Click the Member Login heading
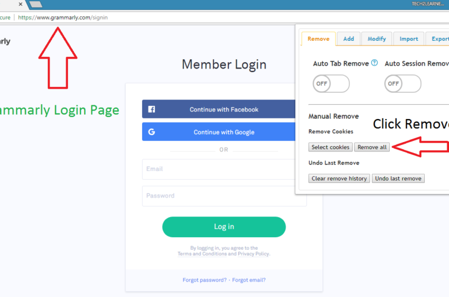This screenshot has height=297, width=449. pyautogui.click(x=224, y=64)
